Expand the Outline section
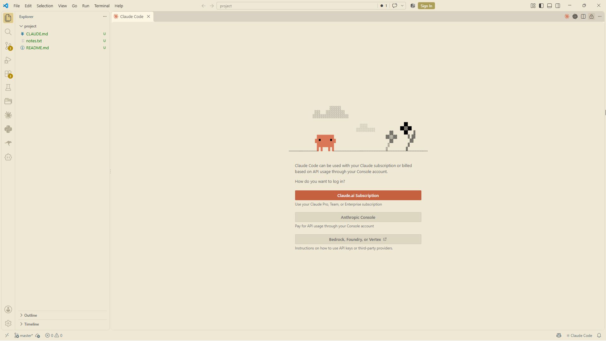The width and height of the screenshot is (606, 341). click(62, 315)
